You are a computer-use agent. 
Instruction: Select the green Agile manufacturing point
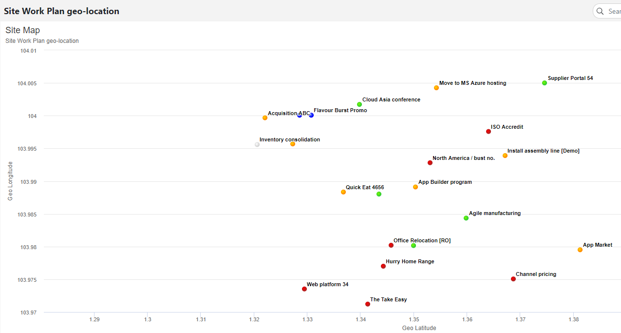466,218
